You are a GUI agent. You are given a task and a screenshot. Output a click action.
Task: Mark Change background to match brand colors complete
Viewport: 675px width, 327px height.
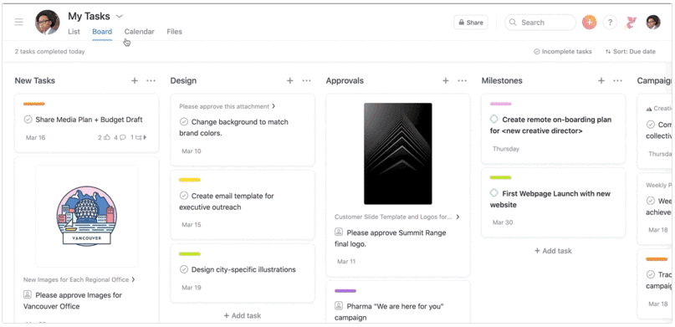pos(184,122)
